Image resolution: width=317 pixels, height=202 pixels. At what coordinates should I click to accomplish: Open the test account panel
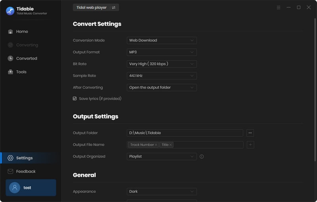pyautogui.click(x=31, y=188)
